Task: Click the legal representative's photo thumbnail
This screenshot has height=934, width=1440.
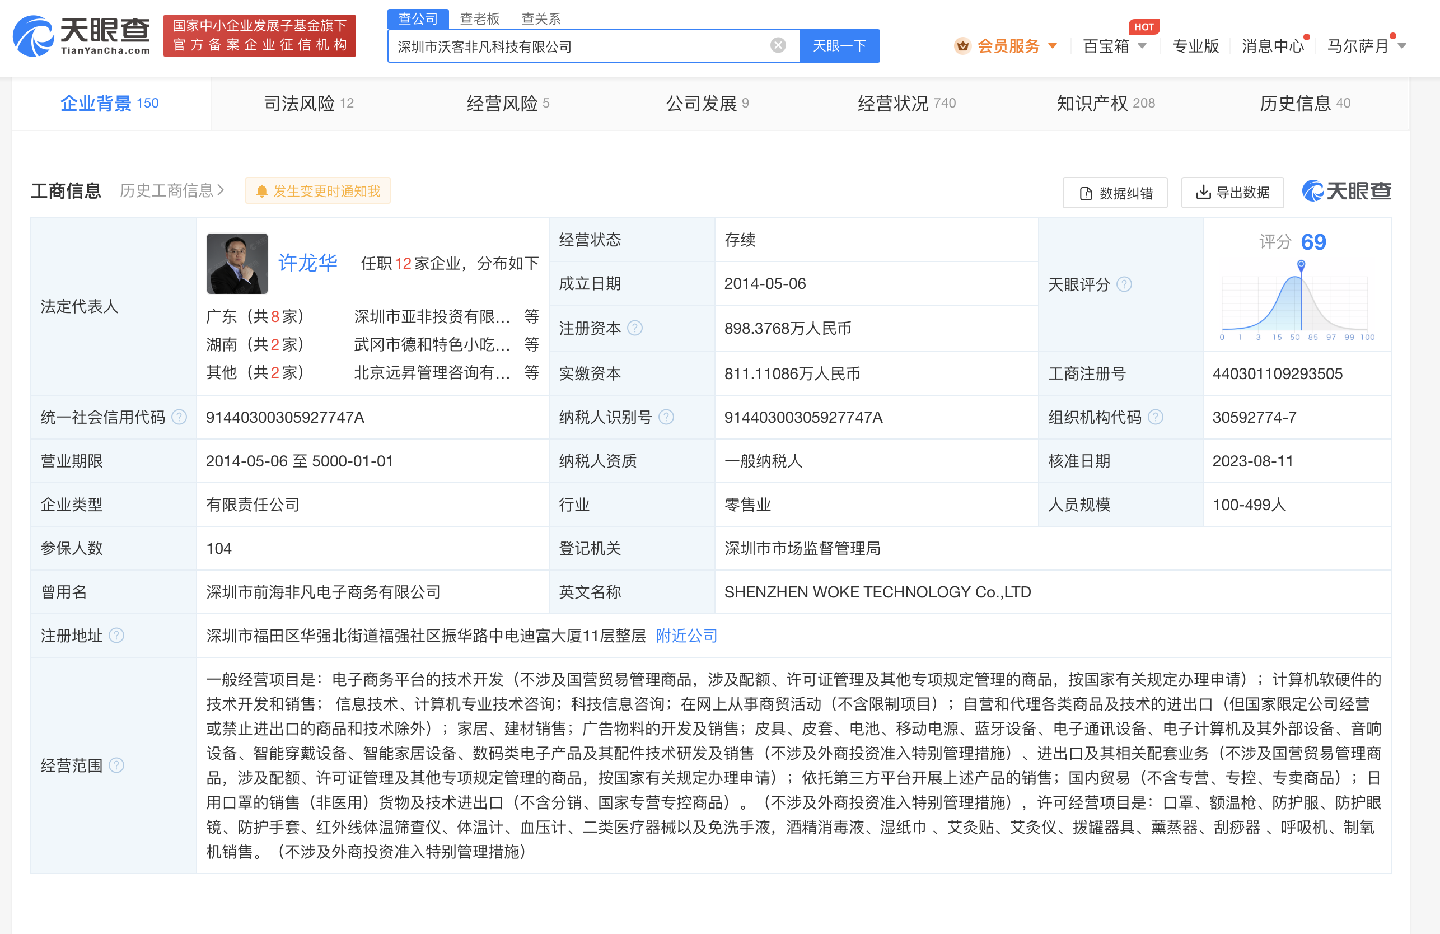Action: pyautogui.click(x=237, y=263)
